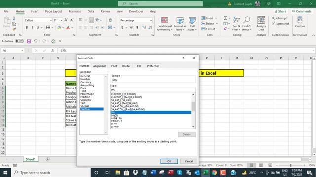
Task: Open the Page Layout ribbon tab
Action: coord(53,11)
